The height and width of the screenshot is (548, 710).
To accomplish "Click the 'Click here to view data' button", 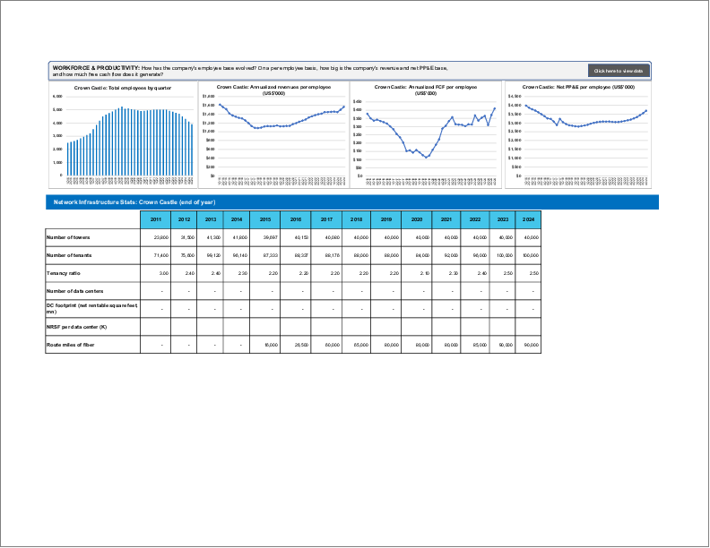I will 619,71.
